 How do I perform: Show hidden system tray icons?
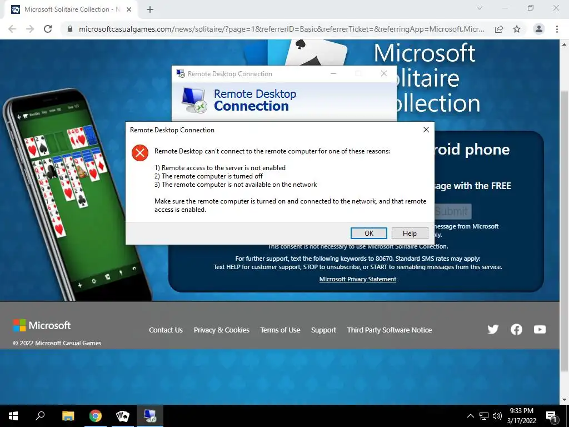click(470, 416)
